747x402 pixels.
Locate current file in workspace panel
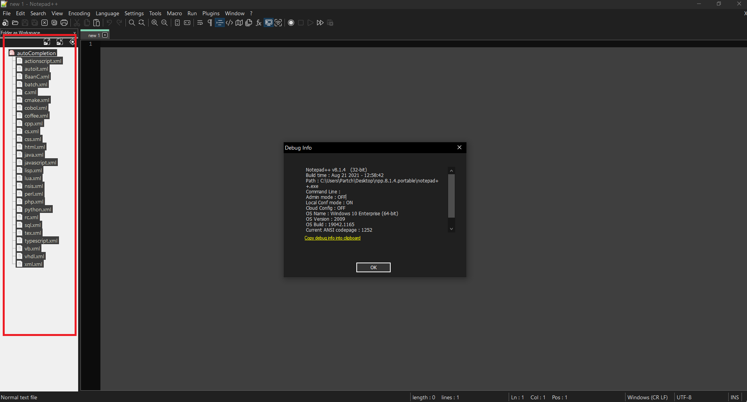point(72,42)
